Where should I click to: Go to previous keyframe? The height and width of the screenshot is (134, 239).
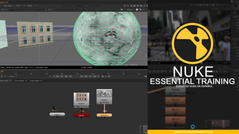(62, 76)
